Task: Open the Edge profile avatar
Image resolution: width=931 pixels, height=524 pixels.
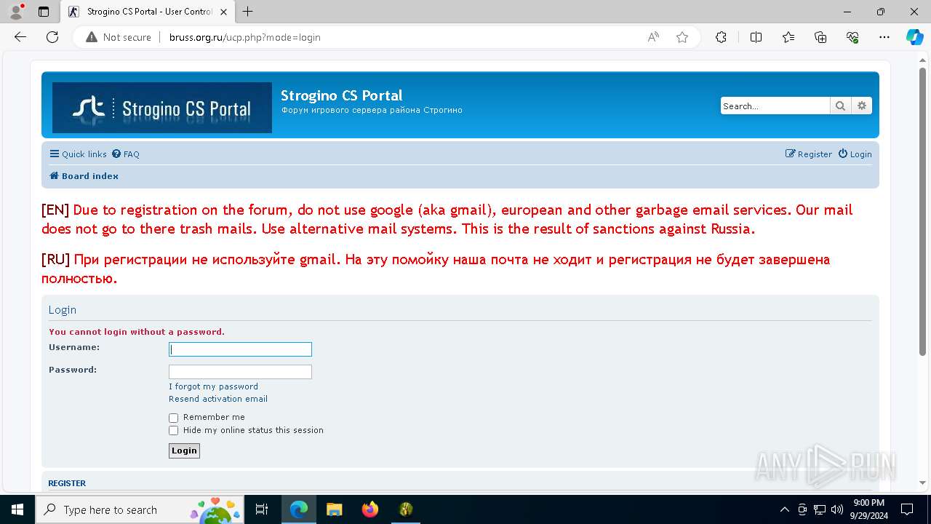Action: pos(16,12)
